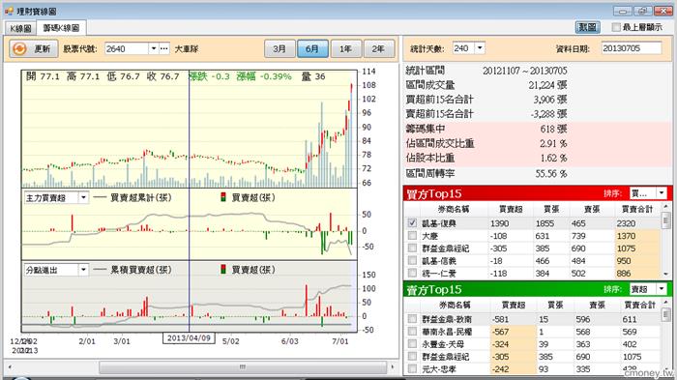
Task: Click the 買賣超累計(張) legend line
Action: coord(132,197)
